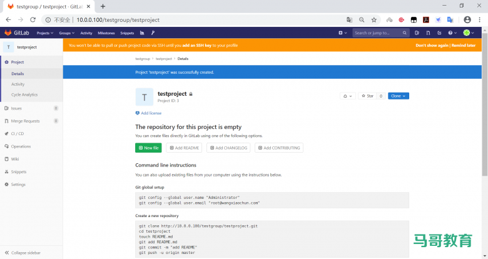Open the notification bell dropdown
This screenshot has height=259, width=488.
pyautogui.click(x=348, y=96)
